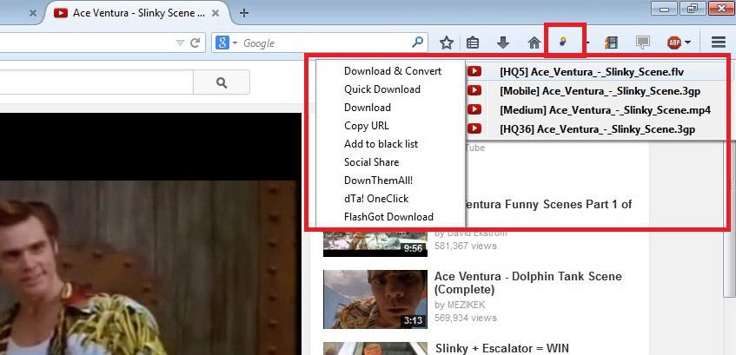Click the film strip toolbar icon
Screen dimensions: 736x355
[x=611, y=43]
